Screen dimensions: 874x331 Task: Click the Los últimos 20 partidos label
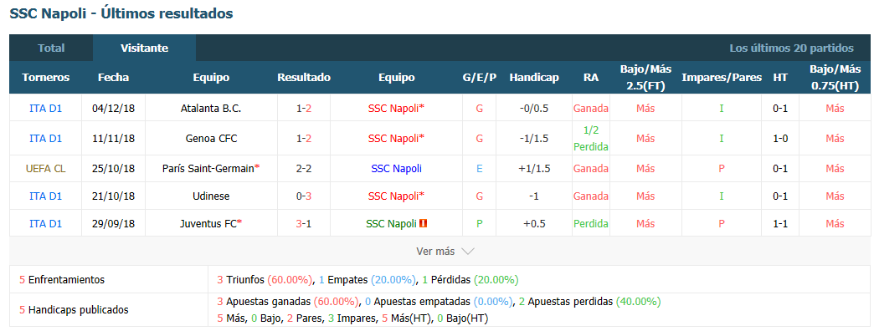tap(791, 48)
